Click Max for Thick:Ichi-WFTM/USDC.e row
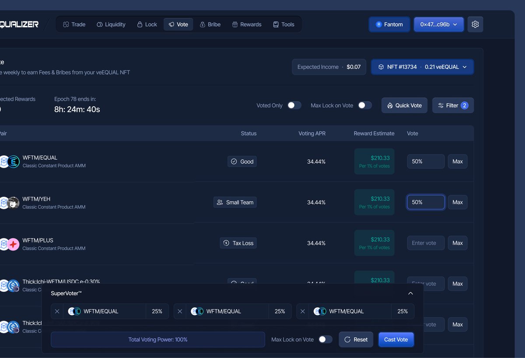Viewport: 525px width, 358px height. [x=458, y=284]
